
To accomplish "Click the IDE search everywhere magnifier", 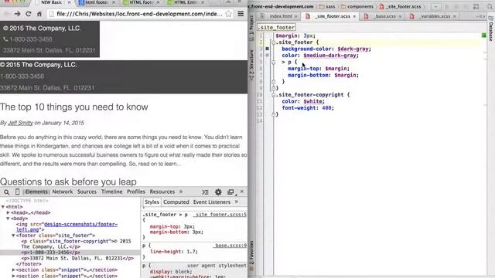I will [x=490, y=7].
